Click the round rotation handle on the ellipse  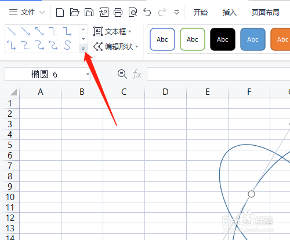pyautogui.click(x=251, y=194)
